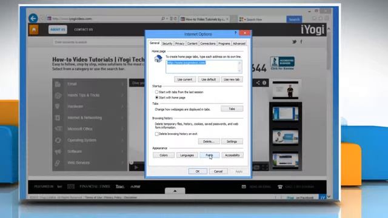Click the share icon above the video

258,83
